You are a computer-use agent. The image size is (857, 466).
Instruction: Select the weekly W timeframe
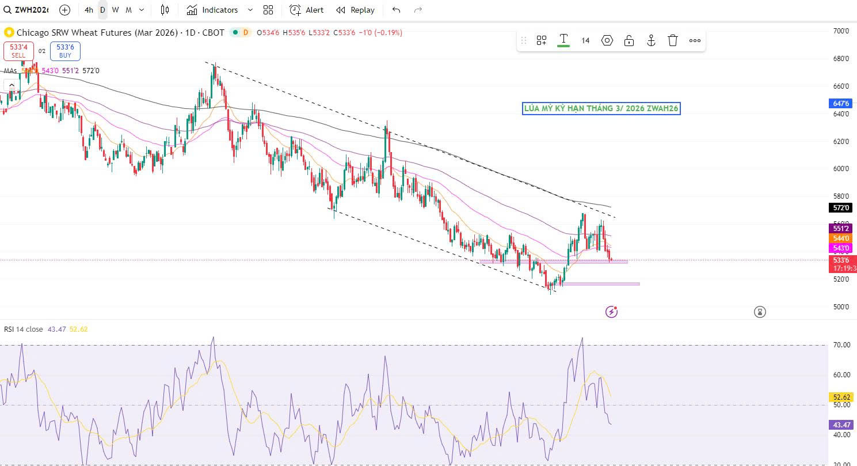[x=115, y=10]
